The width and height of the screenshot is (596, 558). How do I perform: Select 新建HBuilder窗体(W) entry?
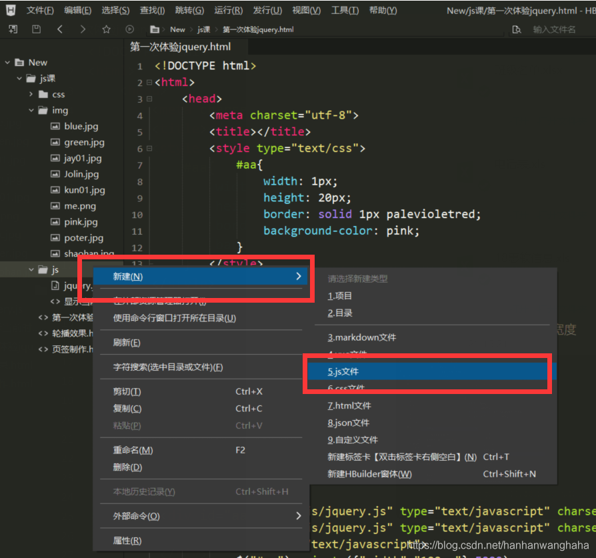point(432,474)
